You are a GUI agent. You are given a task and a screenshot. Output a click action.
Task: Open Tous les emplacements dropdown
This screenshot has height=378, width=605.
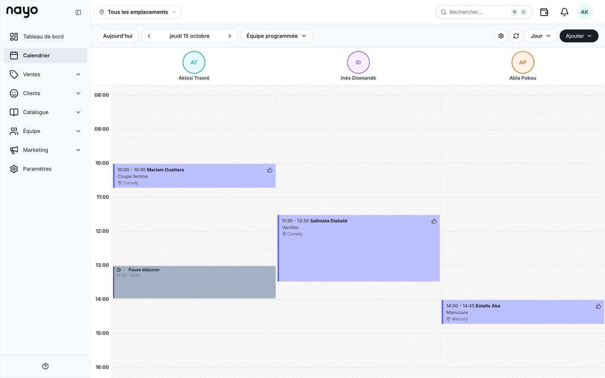pos(138,12)
